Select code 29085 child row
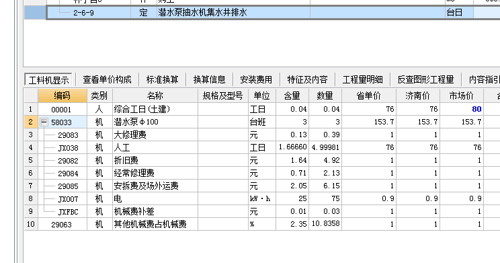Image resolution: width=500 pixels, height=263 pixels. (68, 186)
